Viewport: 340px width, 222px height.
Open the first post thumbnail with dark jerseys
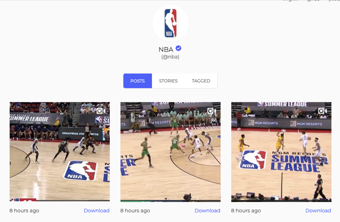pos(60,152)
